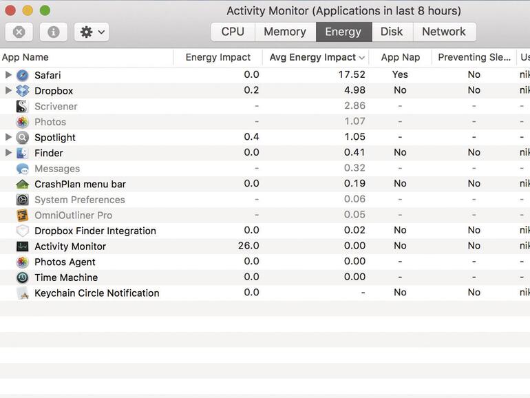
Task: Select the System Preferences row name
Action: [x=80, y=200]
